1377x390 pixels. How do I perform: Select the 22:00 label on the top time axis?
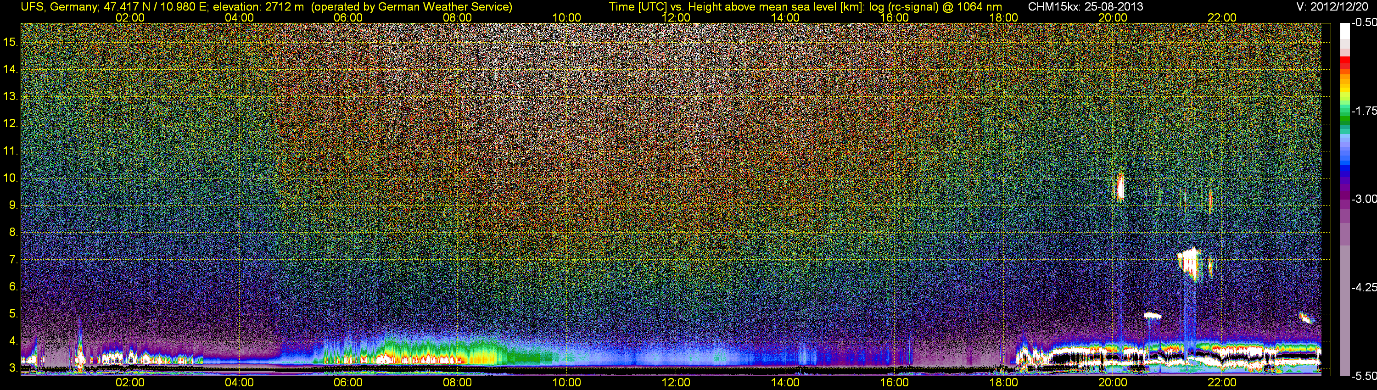tap(1222, 17)
